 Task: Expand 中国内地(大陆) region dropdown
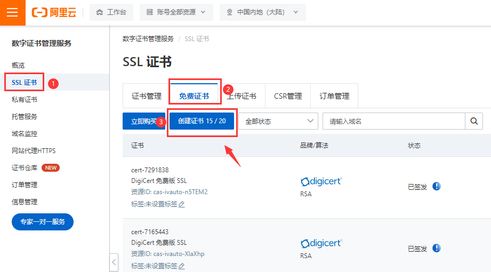click(263, 12)
